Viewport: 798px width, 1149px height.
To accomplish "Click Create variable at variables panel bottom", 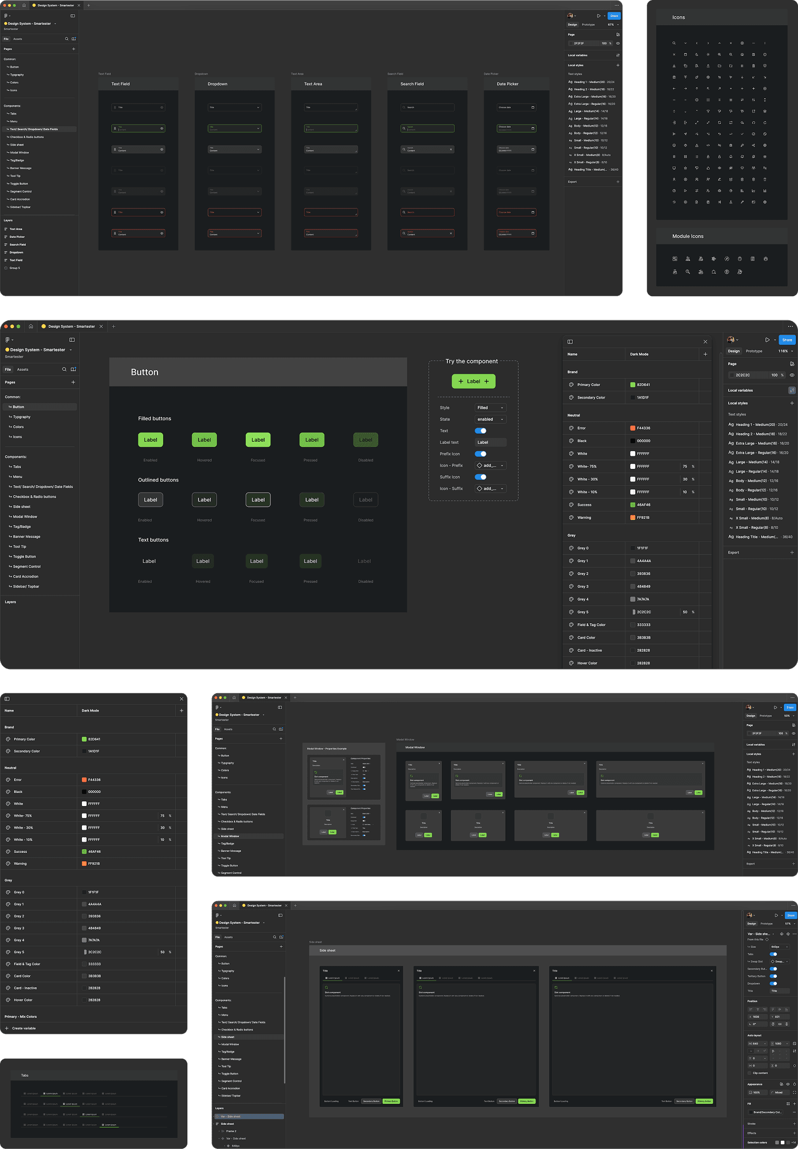I will click(24, 1028).
